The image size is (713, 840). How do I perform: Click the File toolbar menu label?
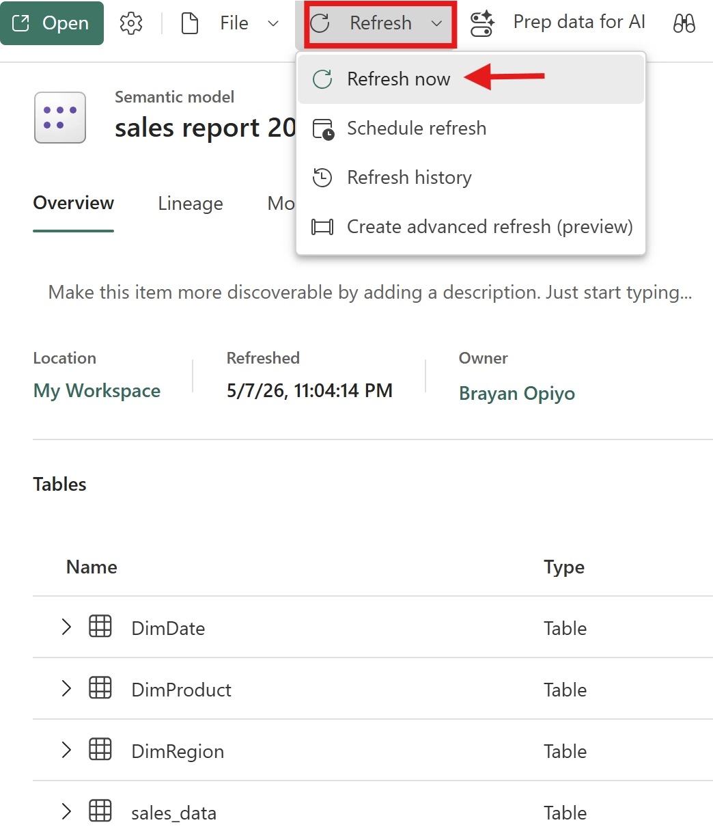[x=234, y=23]
